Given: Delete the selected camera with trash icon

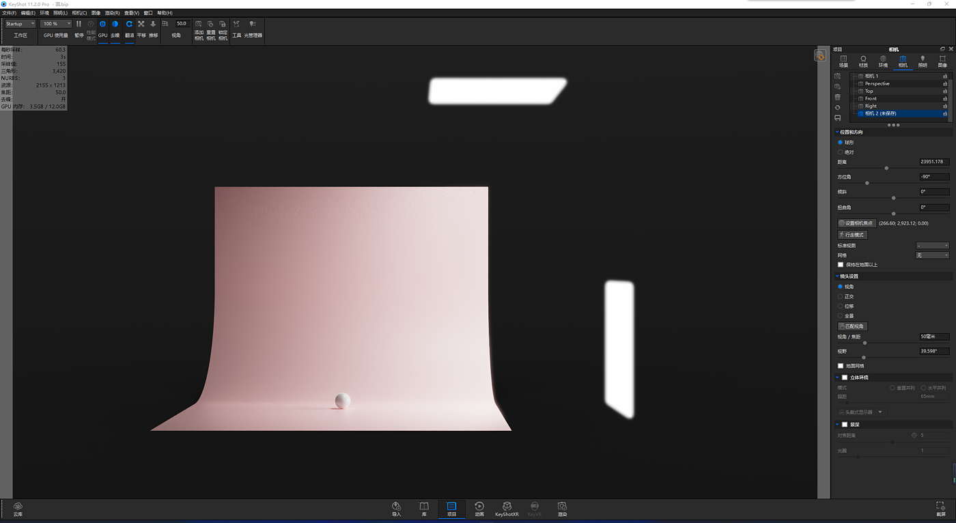Looking at the screenshot, I should click(838, 97).
